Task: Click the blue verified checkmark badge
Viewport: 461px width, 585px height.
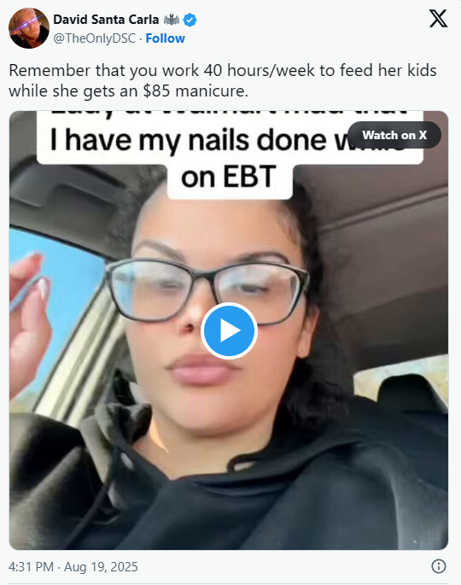Action: point(190,20)
